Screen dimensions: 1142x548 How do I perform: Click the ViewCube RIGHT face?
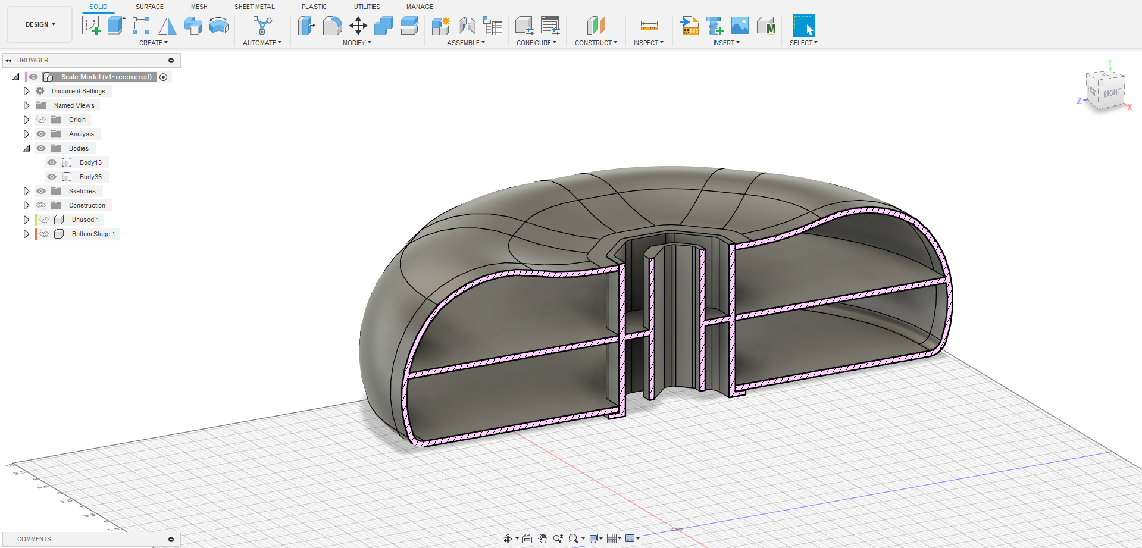click(1111, 93)
